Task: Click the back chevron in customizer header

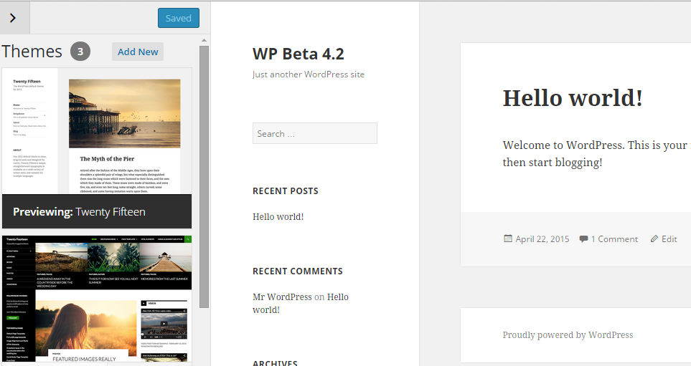Action: pyautogui.click(x=13, y=18)
